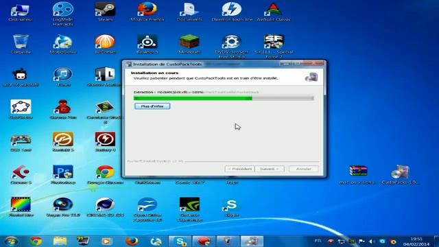Select the Steam desktop shortcut

[x=105, y=12]
